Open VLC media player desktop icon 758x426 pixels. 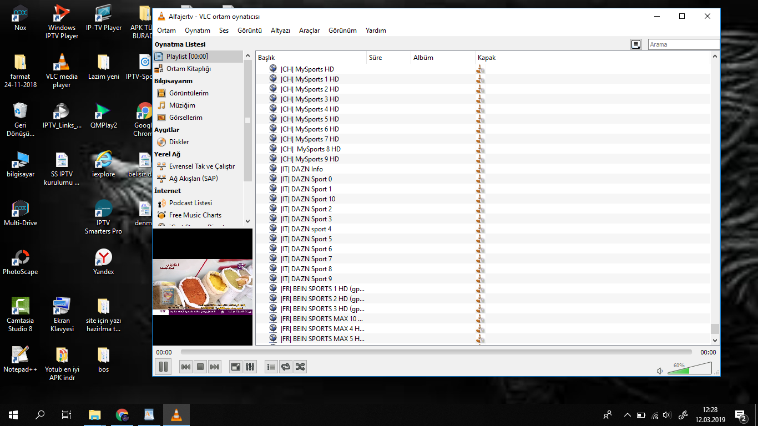point(62,71)
